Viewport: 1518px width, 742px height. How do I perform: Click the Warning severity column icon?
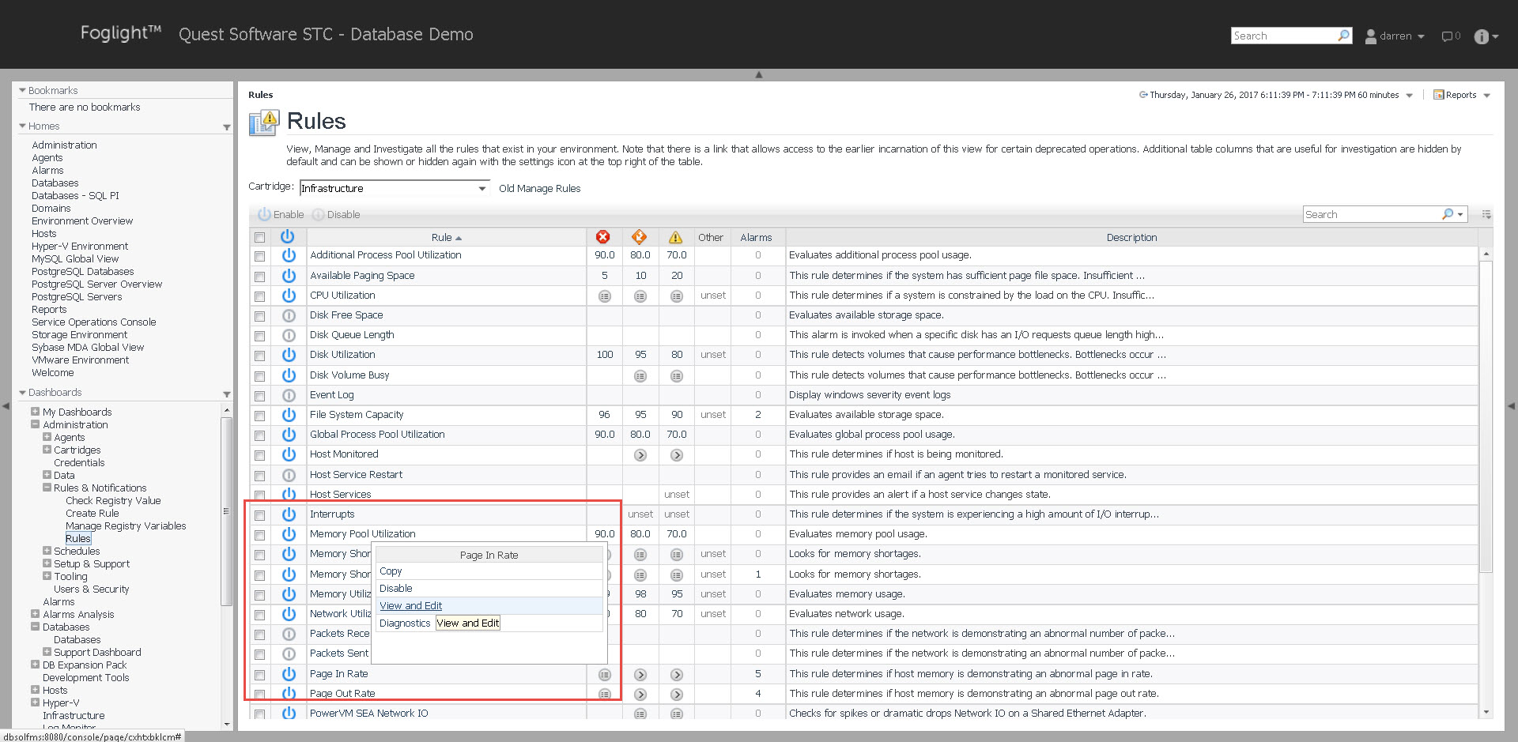point(675,237)
